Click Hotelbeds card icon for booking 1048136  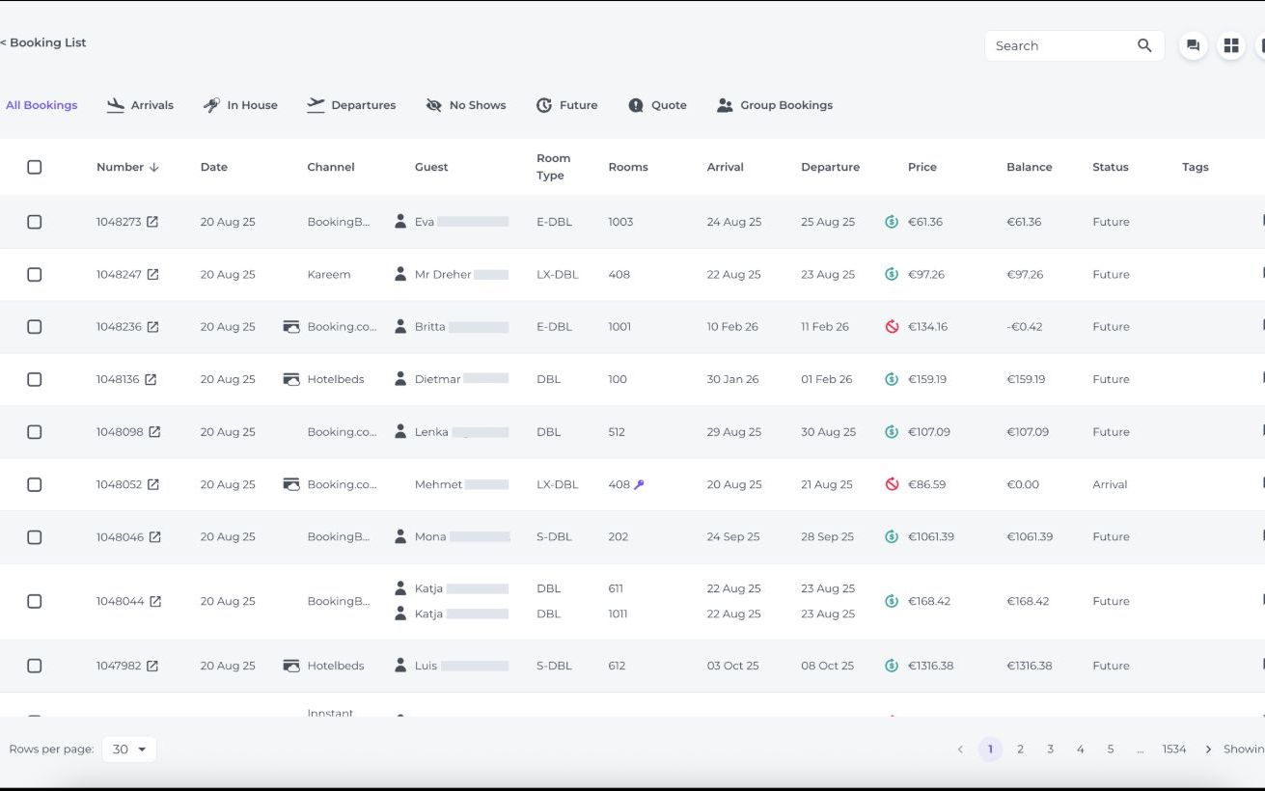(290, 379)
